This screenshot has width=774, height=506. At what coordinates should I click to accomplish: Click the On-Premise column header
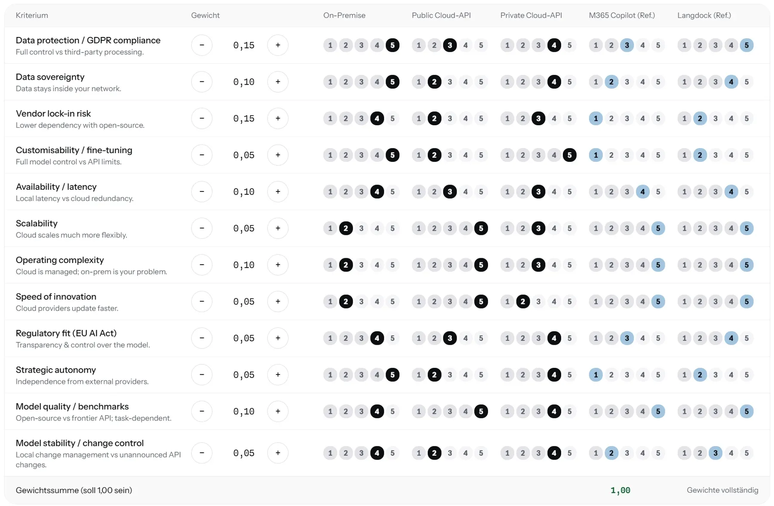[344, 15]
